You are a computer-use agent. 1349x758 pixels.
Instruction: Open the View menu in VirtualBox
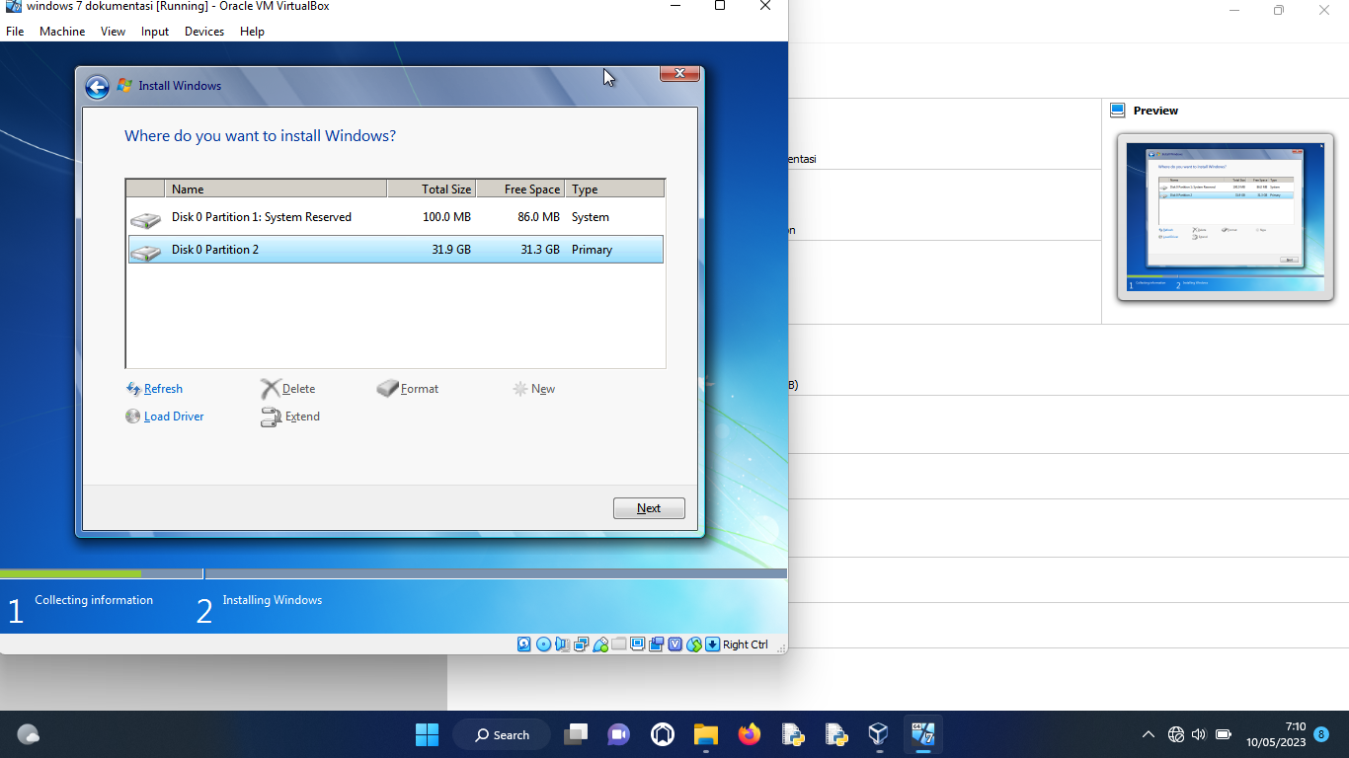[113, 32]
